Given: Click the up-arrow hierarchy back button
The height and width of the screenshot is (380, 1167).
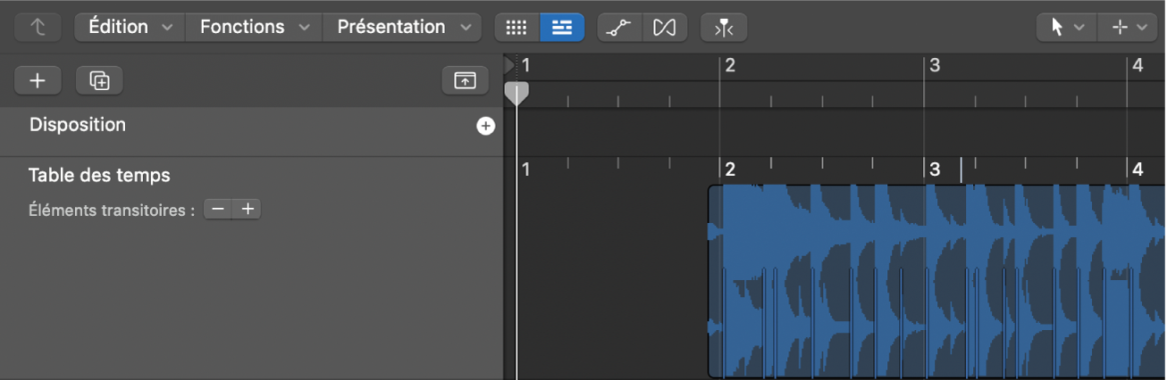Looking at the screenshot, I should pos(38,28).
